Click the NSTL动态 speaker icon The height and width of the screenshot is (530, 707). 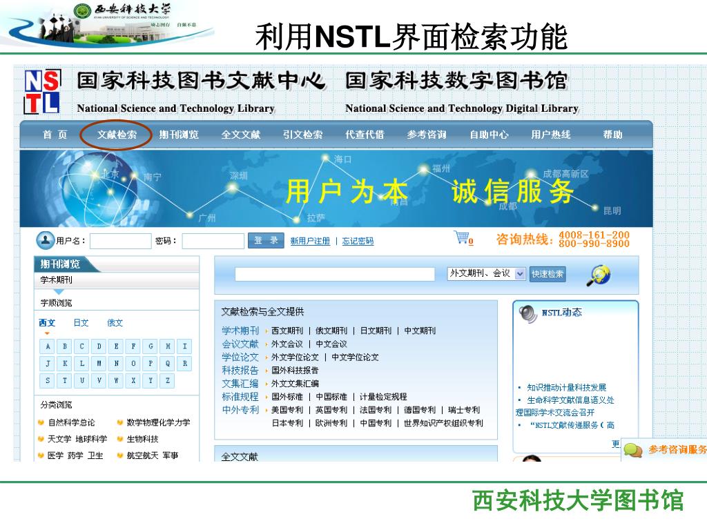(x=528, y=314)
